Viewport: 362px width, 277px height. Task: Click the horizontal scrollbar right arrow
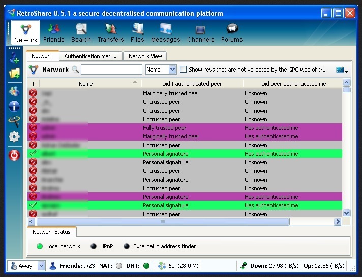click(x=338, y=222)
